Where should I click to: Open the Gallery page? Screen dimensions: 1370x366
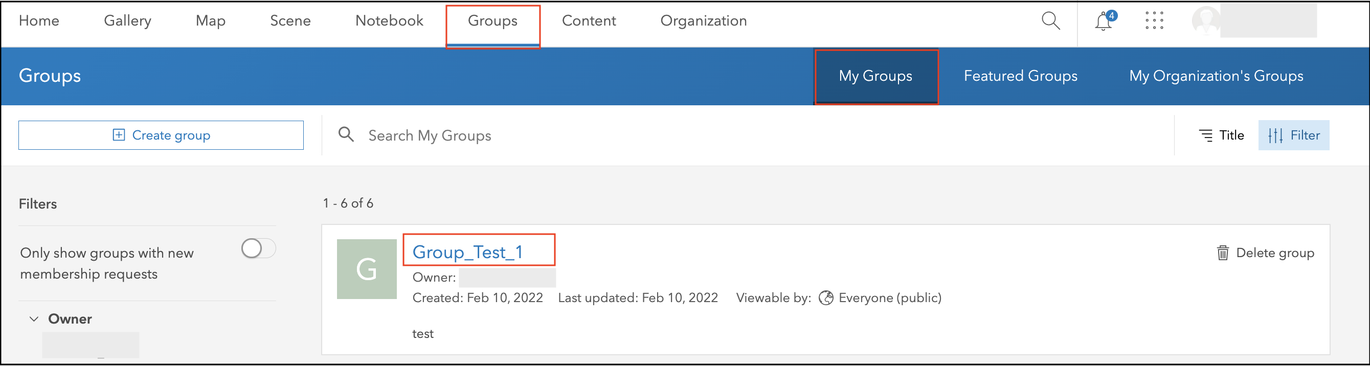tap(127, 21)
